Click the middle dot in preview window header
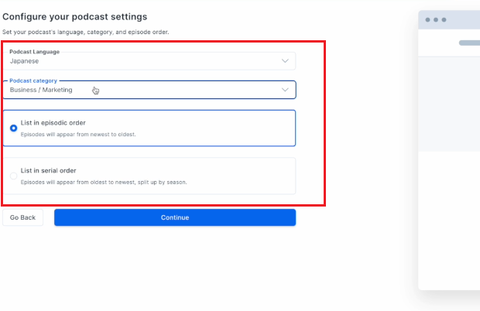 (436, 20)
